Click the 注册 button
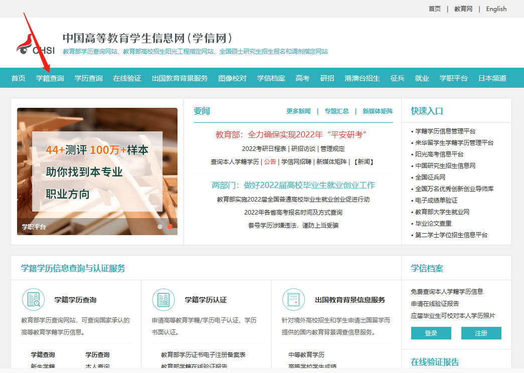Screen dimensions: 524x373 [481, 333]
